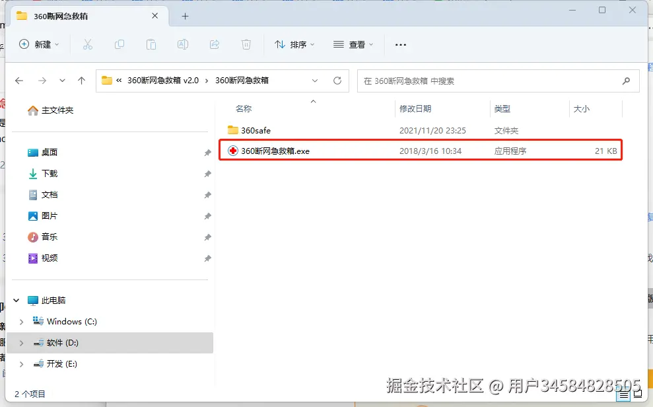Open the 排序 (Sort) dropdown
This screenshot has height=407, width=653.
click(294, 44)
